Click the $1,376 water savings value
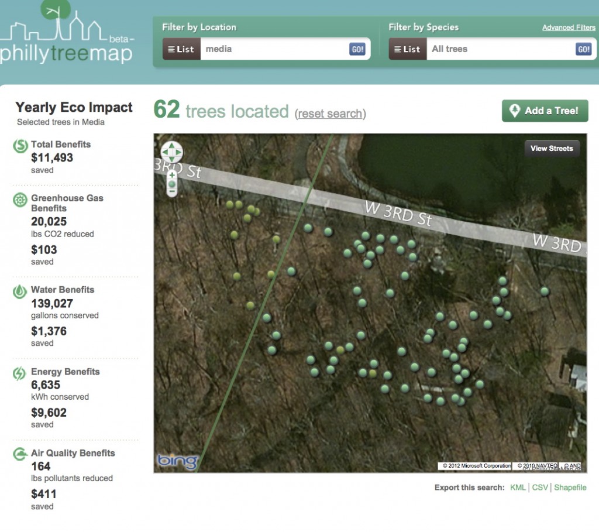Viewport: 599px width, 532px height. pos(49,331)
